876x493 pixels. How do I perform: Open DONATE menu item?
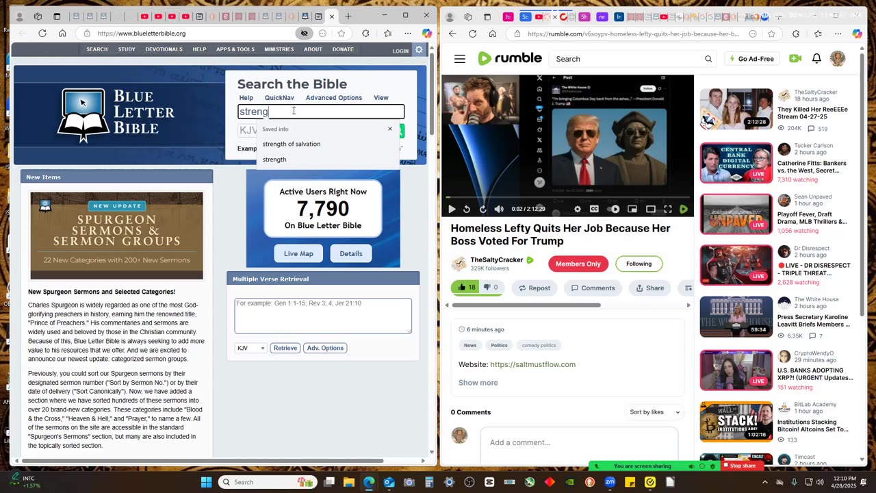pyautogui.click(x=344, y=49)
